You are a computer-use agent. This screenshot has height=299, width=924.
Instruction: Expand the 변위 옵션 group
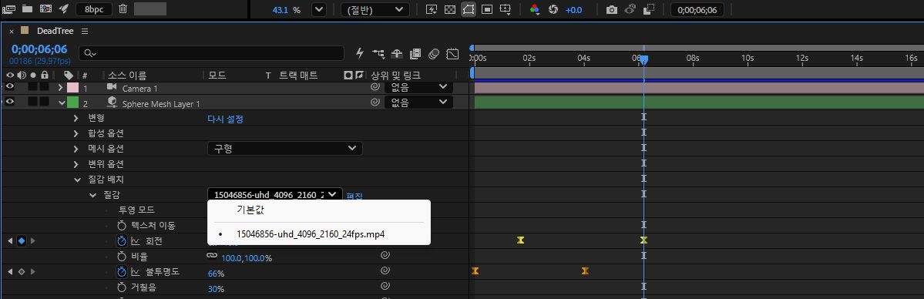(76, 164)
